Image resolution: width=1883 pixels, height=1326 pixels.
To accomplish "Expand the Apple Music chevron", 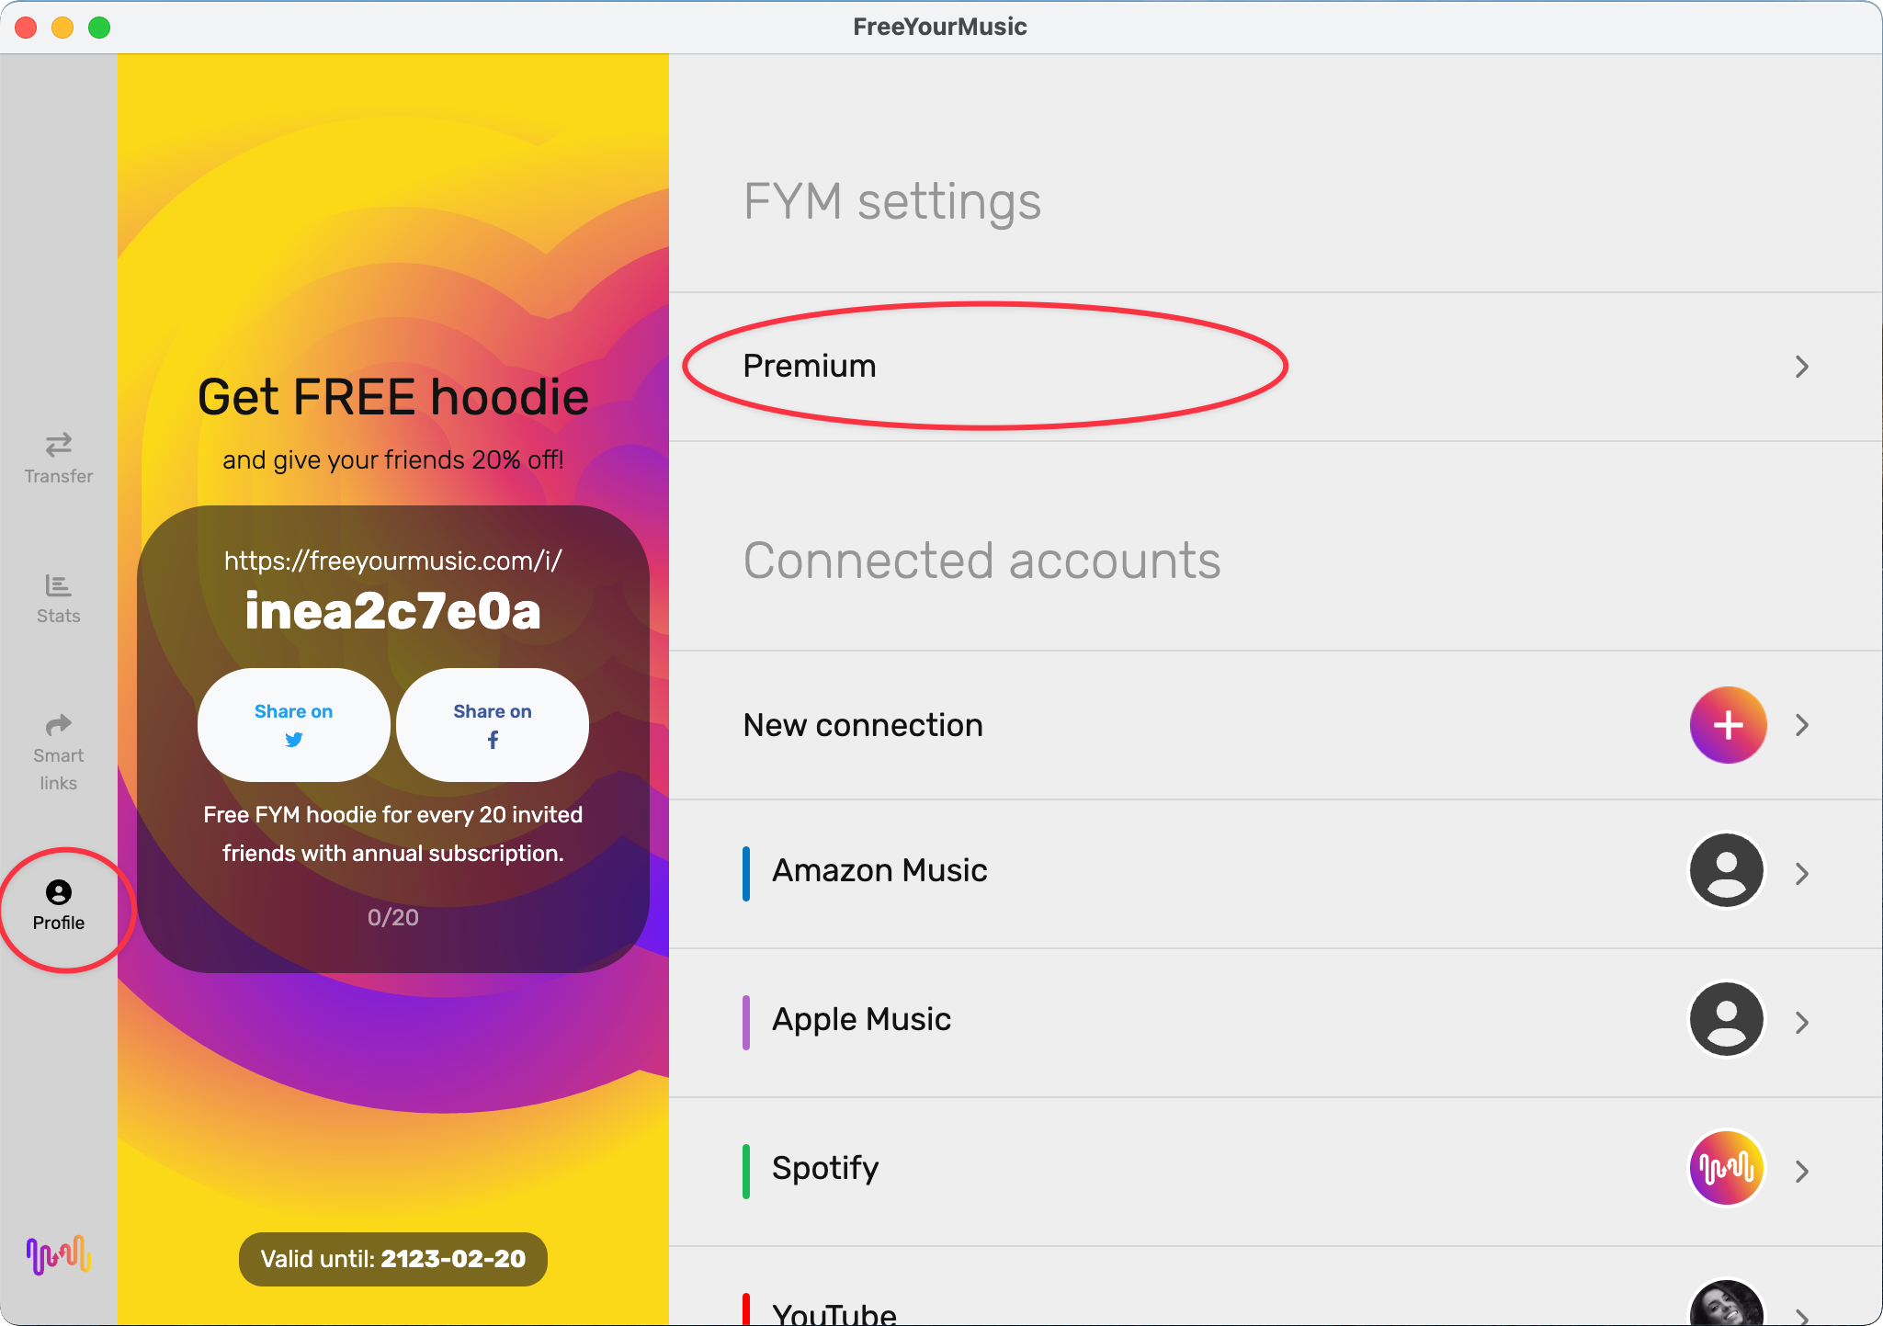I will pyautogui.click(x=1802, y=1022).
